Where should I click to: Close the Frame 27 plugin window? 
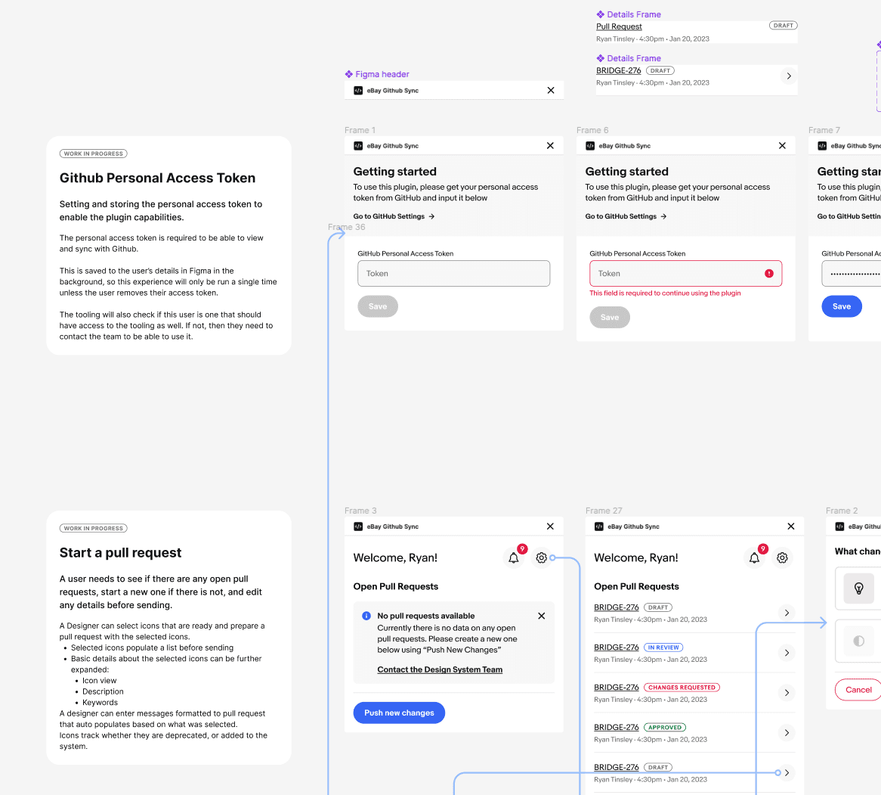click(x=790, y=526)
